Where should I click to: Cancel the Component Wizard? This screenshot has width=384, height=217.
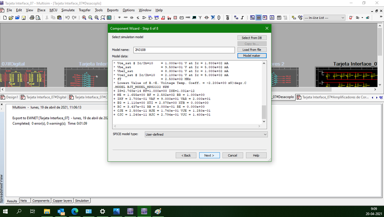tap(233, 155)
